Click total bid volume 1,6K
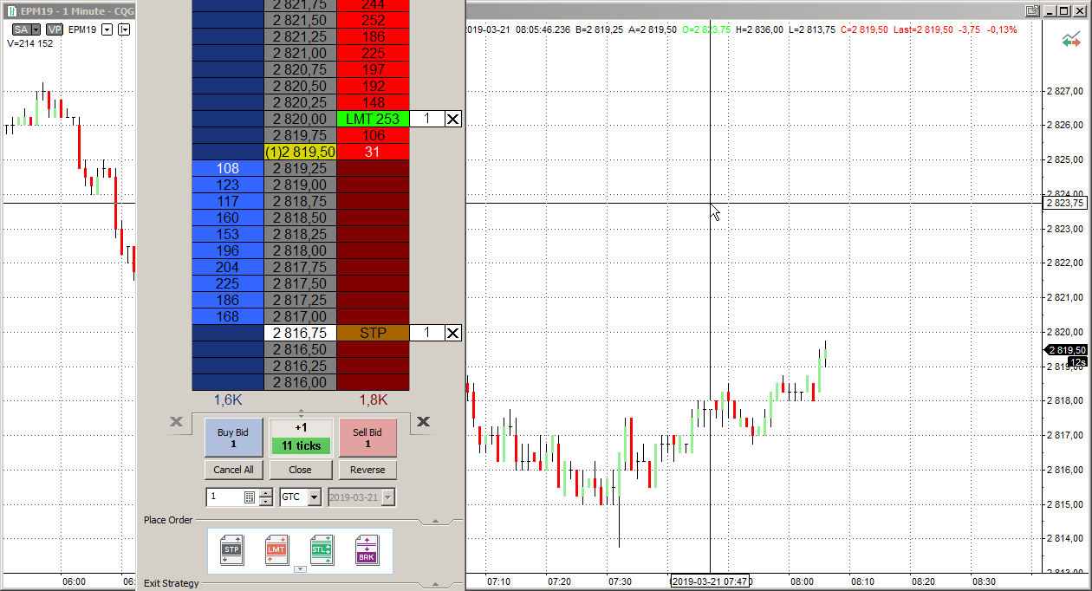This screenshot has width=1092, height=591. tap(228, 399)
